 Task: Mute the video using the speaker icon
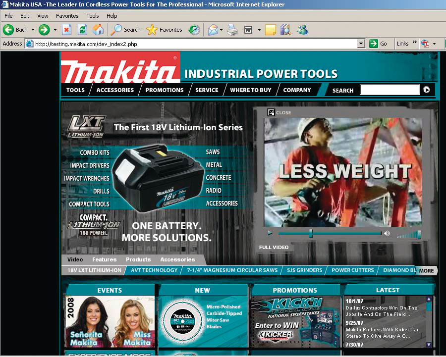pyautogui.click(x=387, y=233)
